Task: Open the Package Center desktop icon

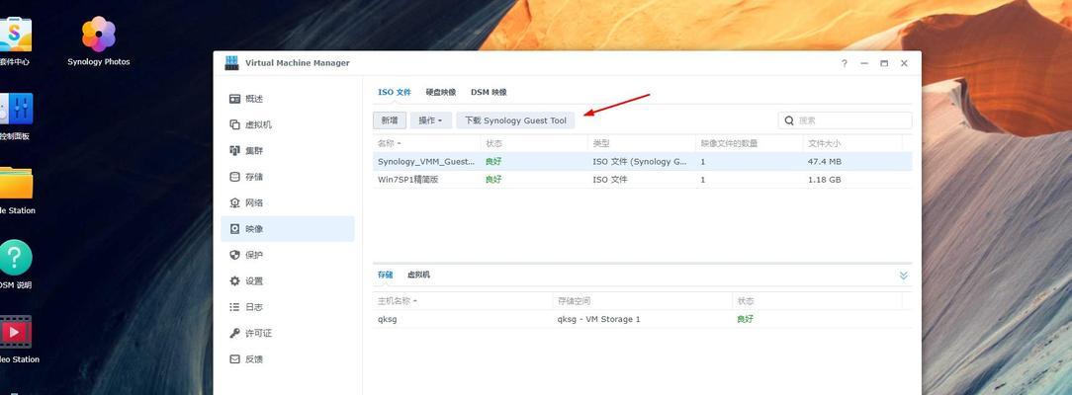Action: pyautogui.click(x=14, y=35)
